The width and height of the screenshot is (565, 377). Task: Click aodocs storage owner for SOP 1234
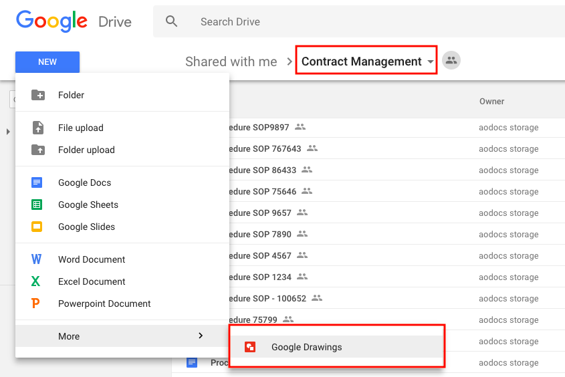(x=508, y=277)
